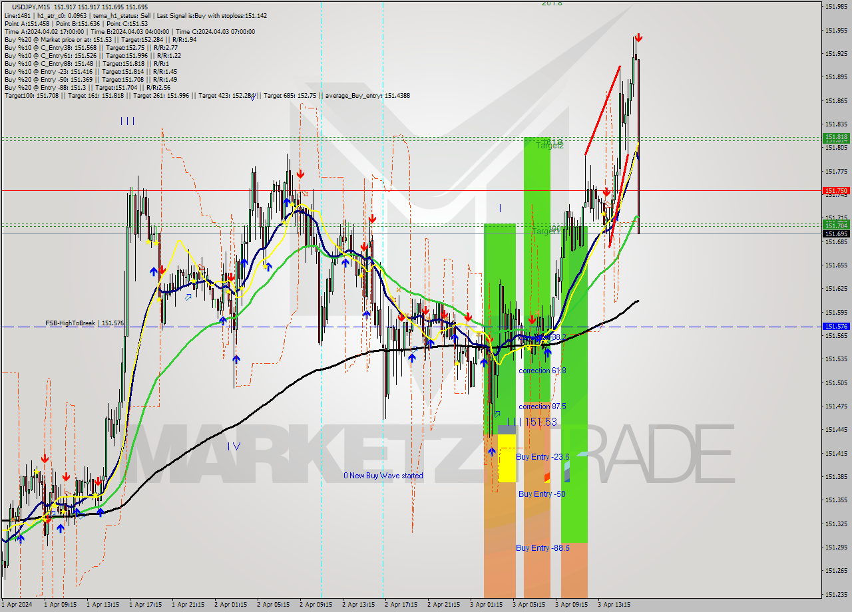The height and width of the screenshot is (612, 852).
Task: Click the 'correction 61.8' label
Action: coord(542,371)
